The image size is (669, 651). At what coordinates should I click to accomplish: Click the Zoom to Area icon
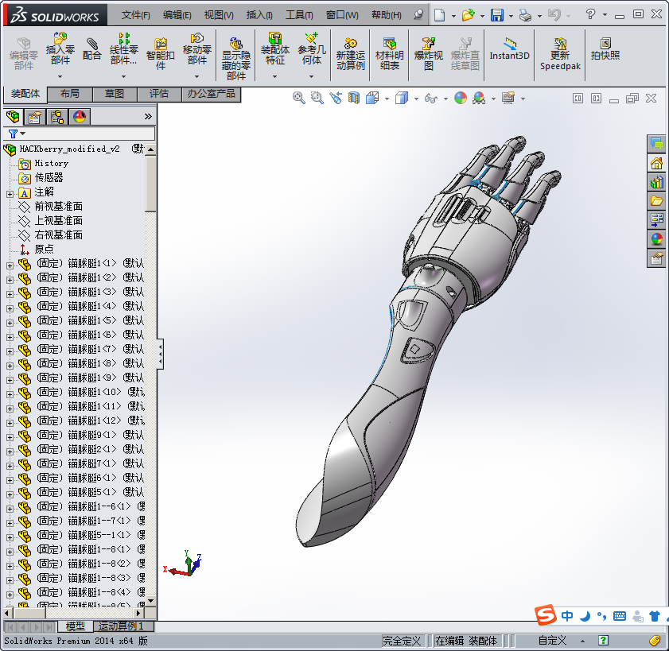coord(317,98)
